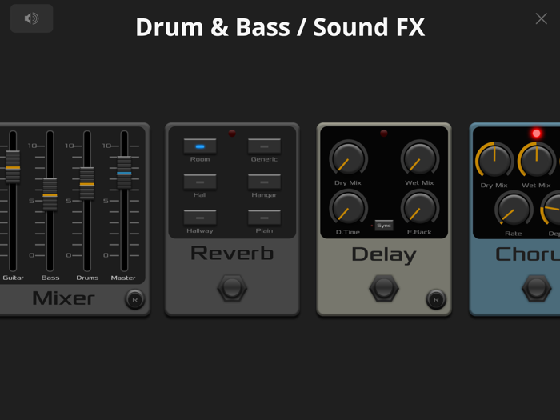Click the Delay Dry Mix knob
This screenshot has width=560, height=420.
coord(348,158)
